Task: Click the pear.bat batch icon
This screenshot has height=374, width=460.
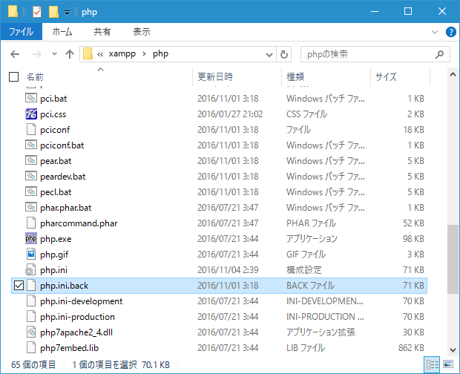Action: pyautogui.click(x=31, y=160)
